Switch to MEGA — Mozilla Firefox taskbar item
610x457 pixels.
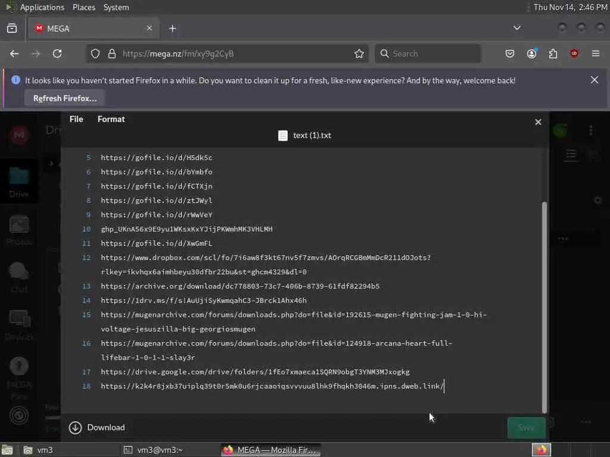tap(271, 450)
